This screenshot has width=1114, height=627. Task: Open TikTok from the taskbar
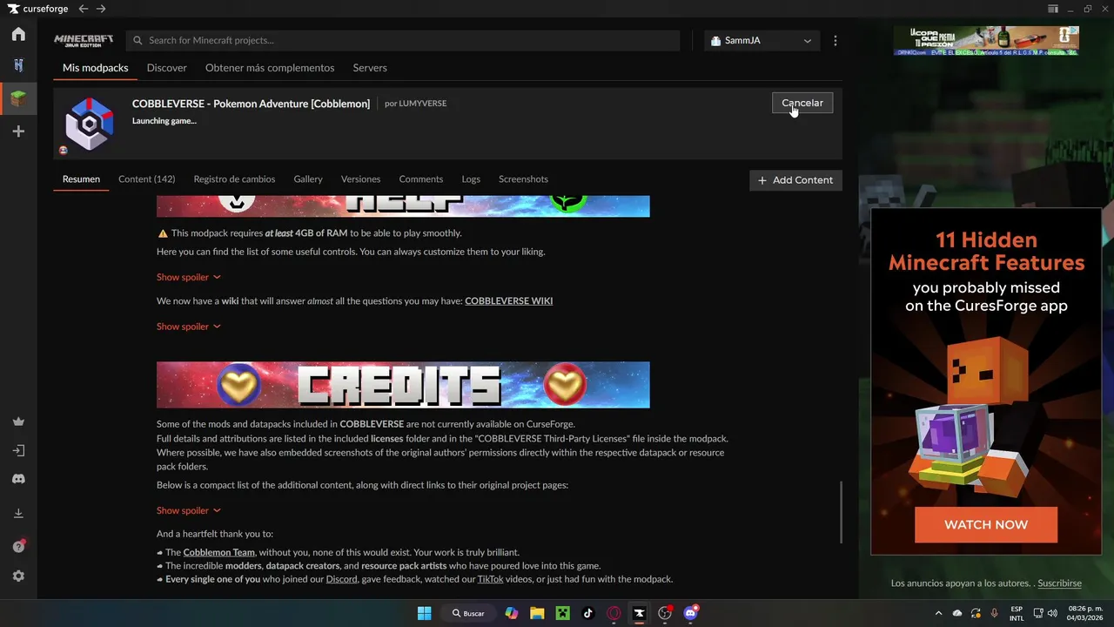(588, 613)
